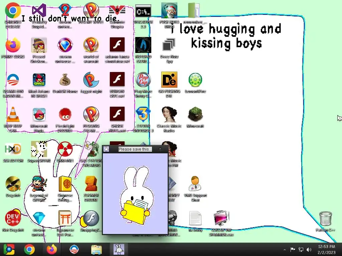Open the Action Center flag tray icon
Viewport: 342px width, 256px height.
(293, 249)
